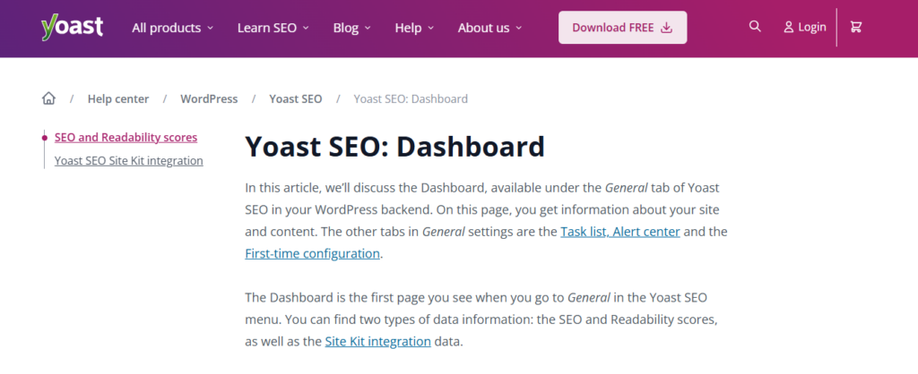Viewport: 918px width, 374px height.
Task: Expand the All products dropdown
Action: tap(172, 28)
